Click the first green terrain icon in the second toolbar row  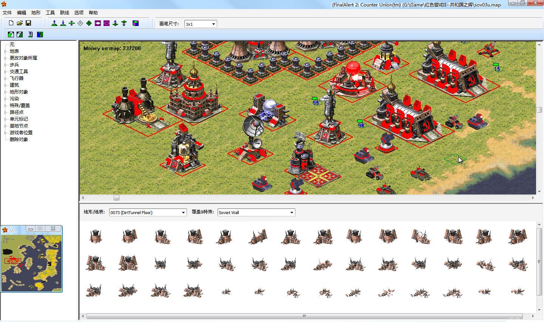[11, 35]
